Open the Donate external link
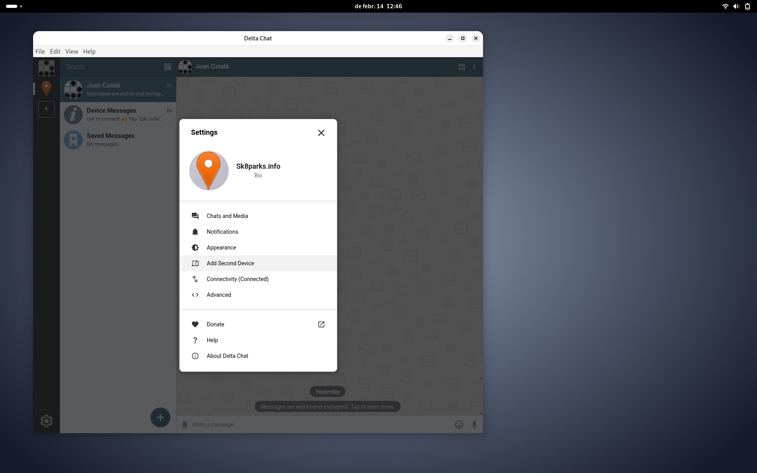The width and height of the screenshot is (757, 473). 321,324
